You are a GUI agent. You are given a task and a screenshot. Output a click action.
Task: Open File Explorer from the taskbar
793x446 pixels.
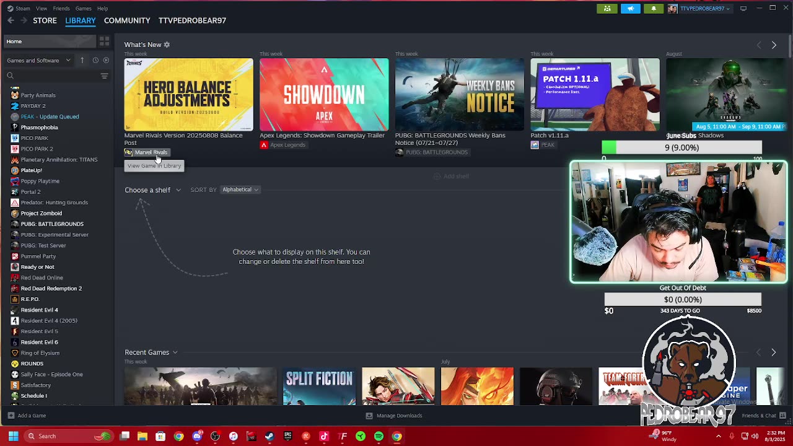pyautogui.click(x=142, y=436)
